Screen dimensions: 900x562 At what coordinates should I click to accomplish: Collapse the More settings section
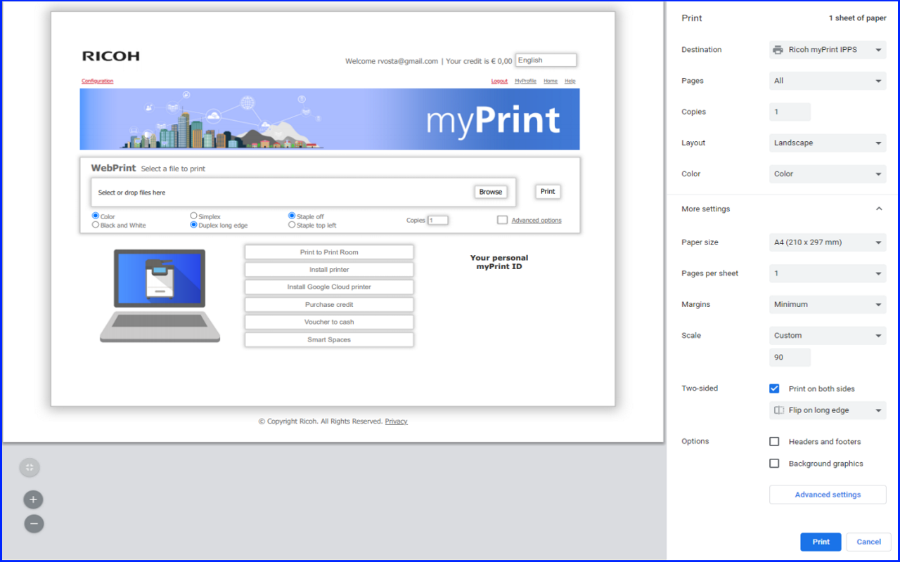[x=878, y=209]
